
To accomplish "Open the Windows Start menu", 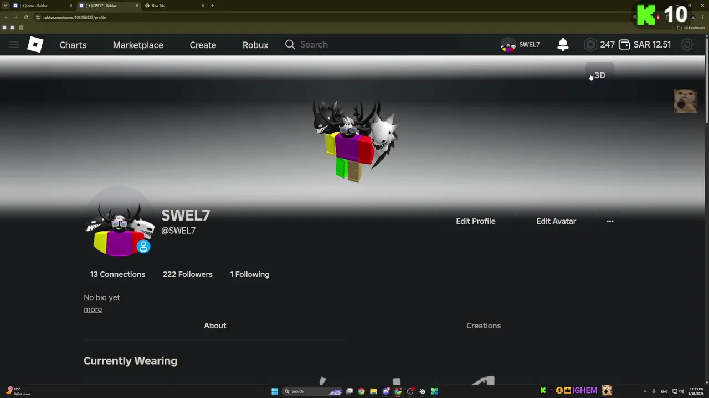I will [275, 391].
